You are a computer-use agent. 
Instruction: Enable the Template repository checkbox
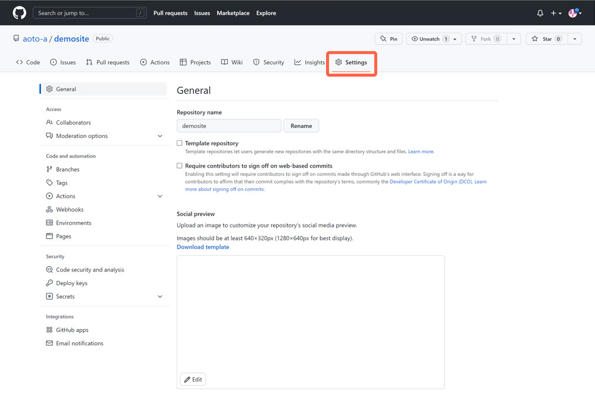(180, 143)
